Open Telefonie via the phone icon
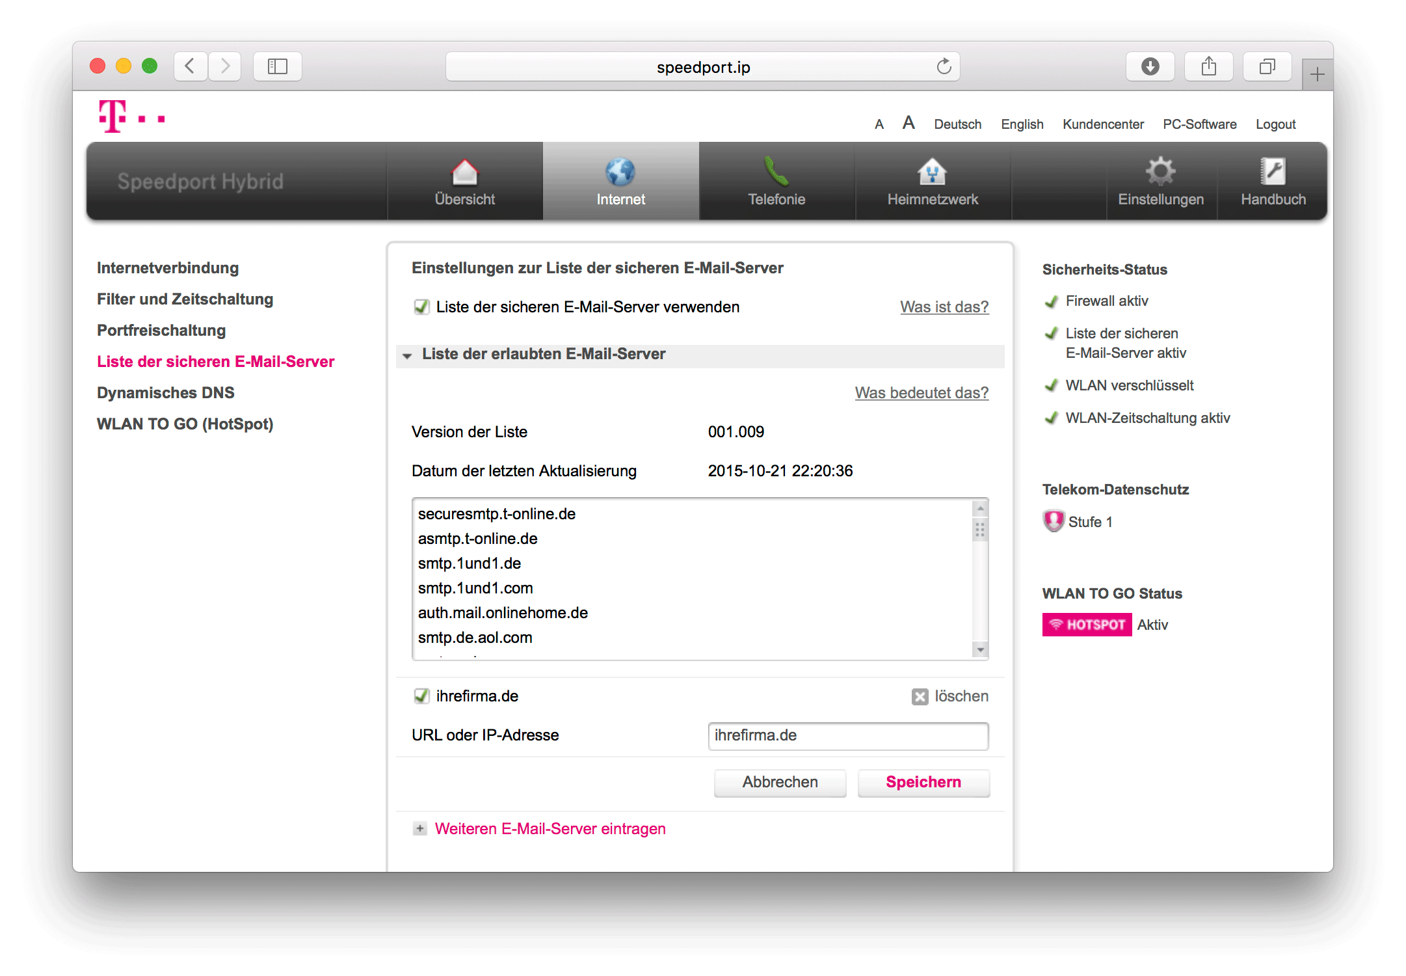Image resolution: width=1406 pixels, height=976 pixels. tap(776, 172)
